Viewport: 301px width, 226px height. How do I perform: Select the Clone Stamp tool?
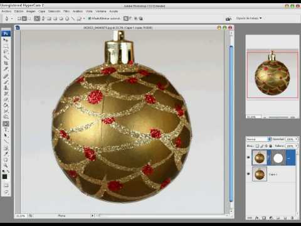(6, 88)
